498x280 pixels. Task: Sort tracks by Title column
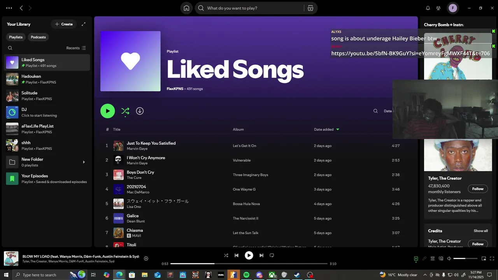[x=117, y=129]
